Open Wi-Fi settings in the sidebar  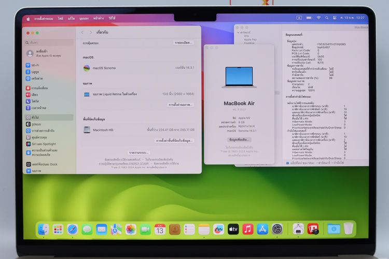(49, 65)
